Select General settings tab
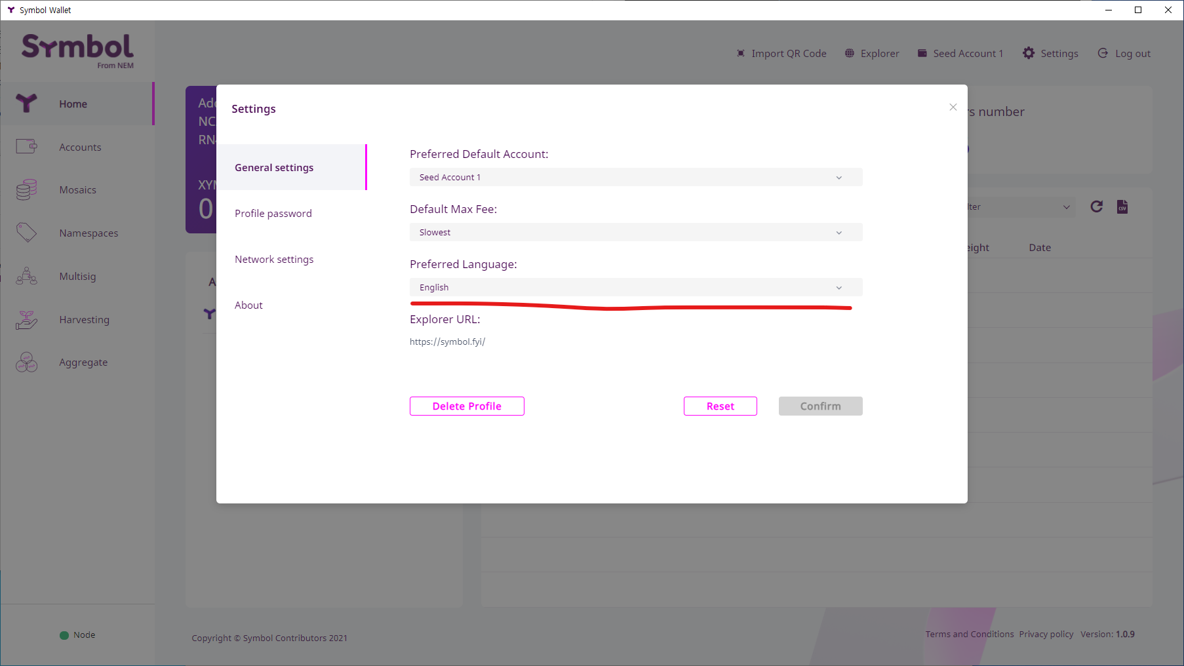 [291, 167]
